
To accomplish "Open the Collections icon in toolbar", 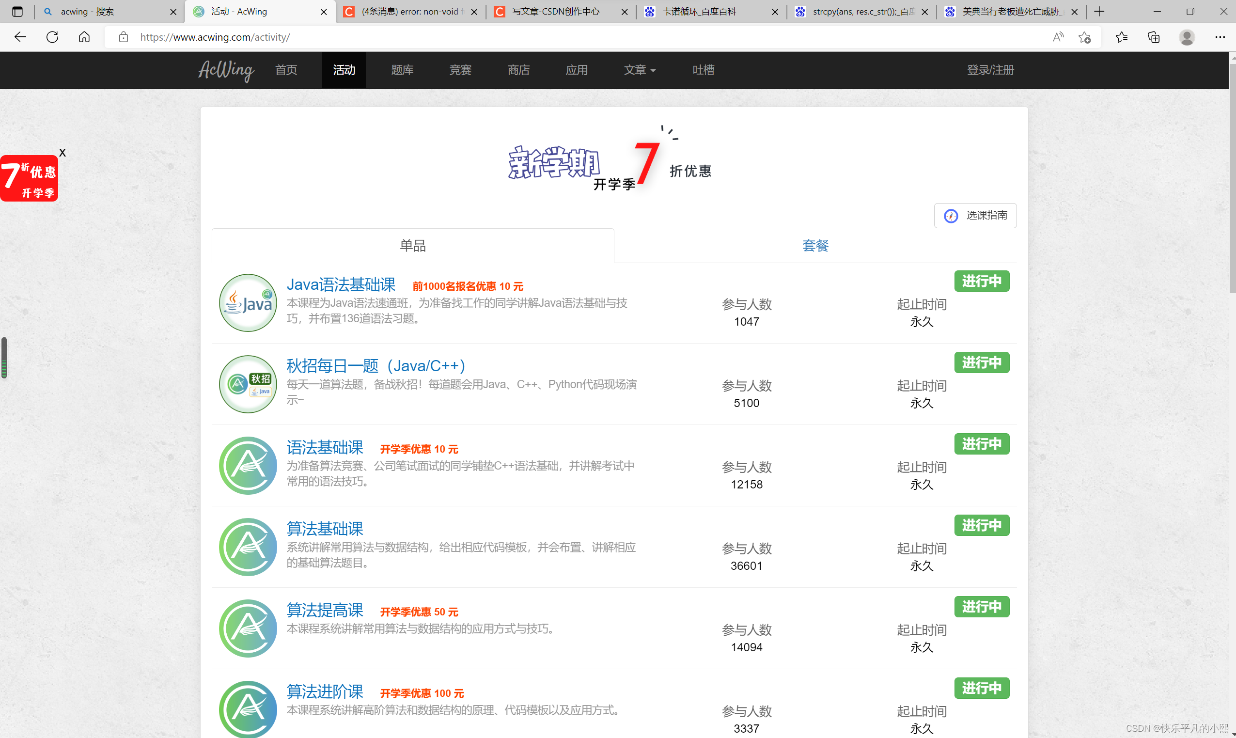I will [x=1154, y=37].
